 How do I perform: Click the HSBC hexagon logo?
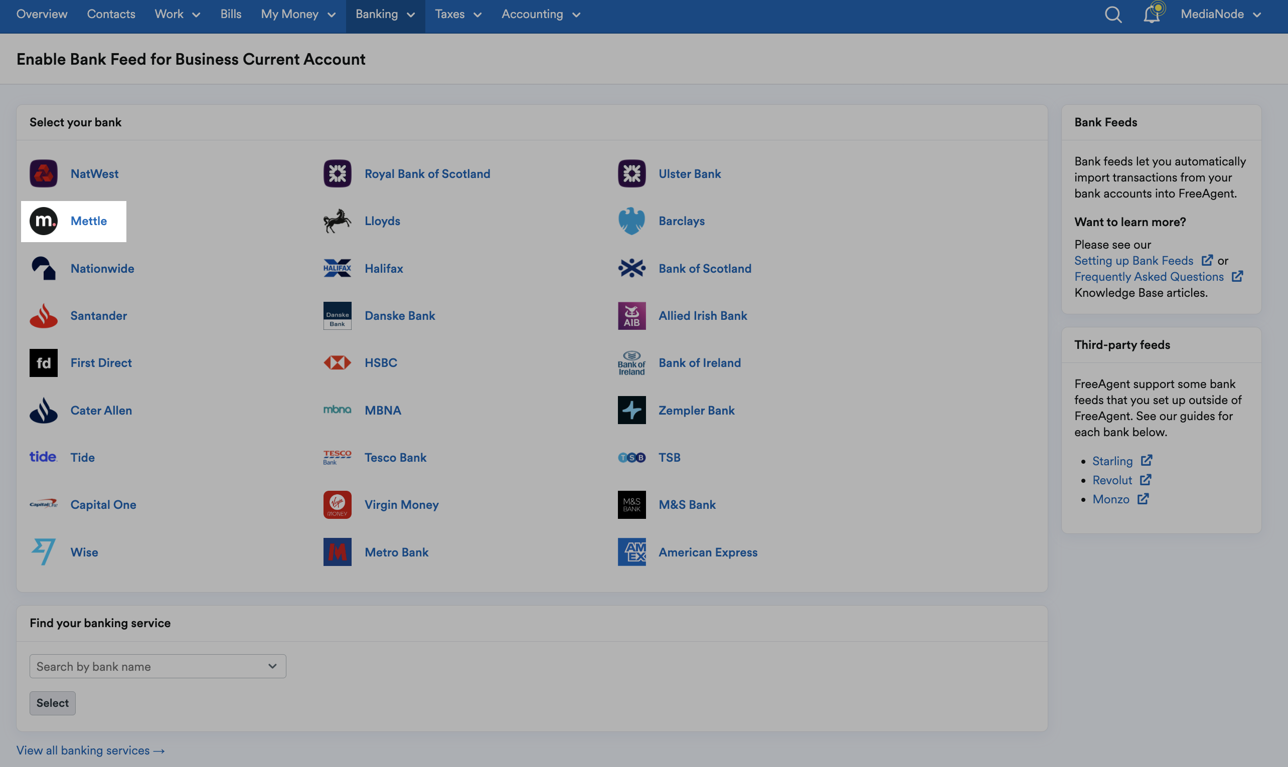pyautogui.click(x=337, y=363)
